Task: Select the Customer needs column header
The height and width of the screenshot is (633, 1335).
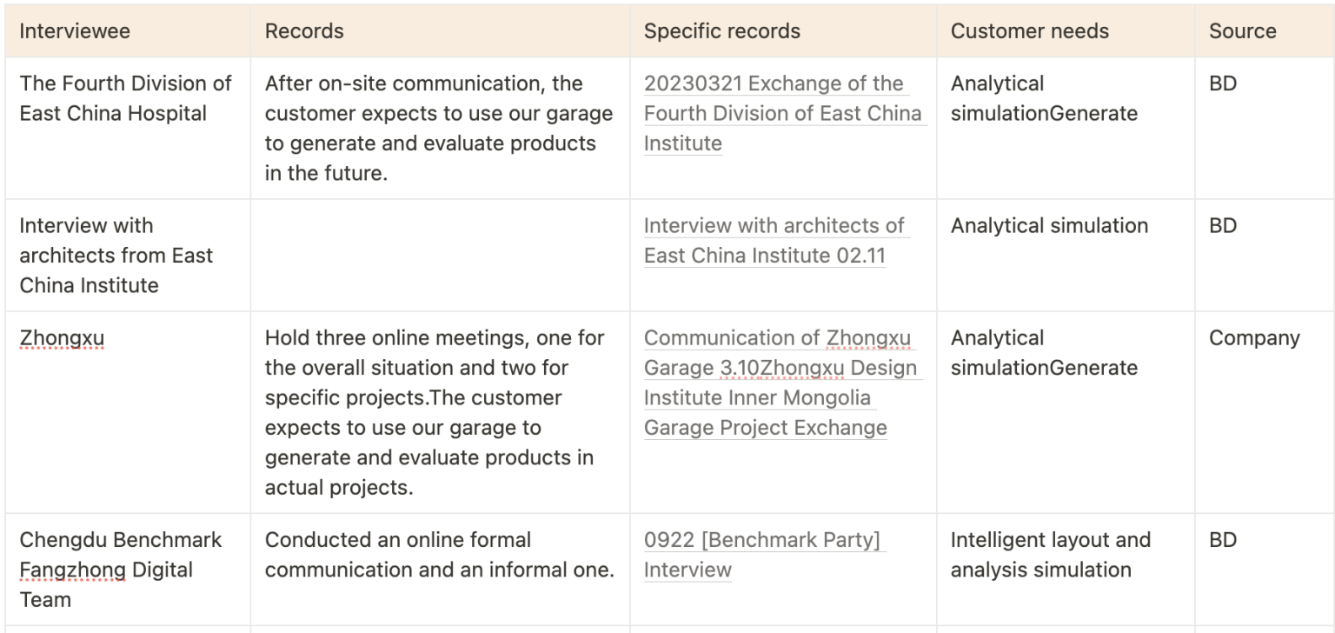Action: [1029, 31]
